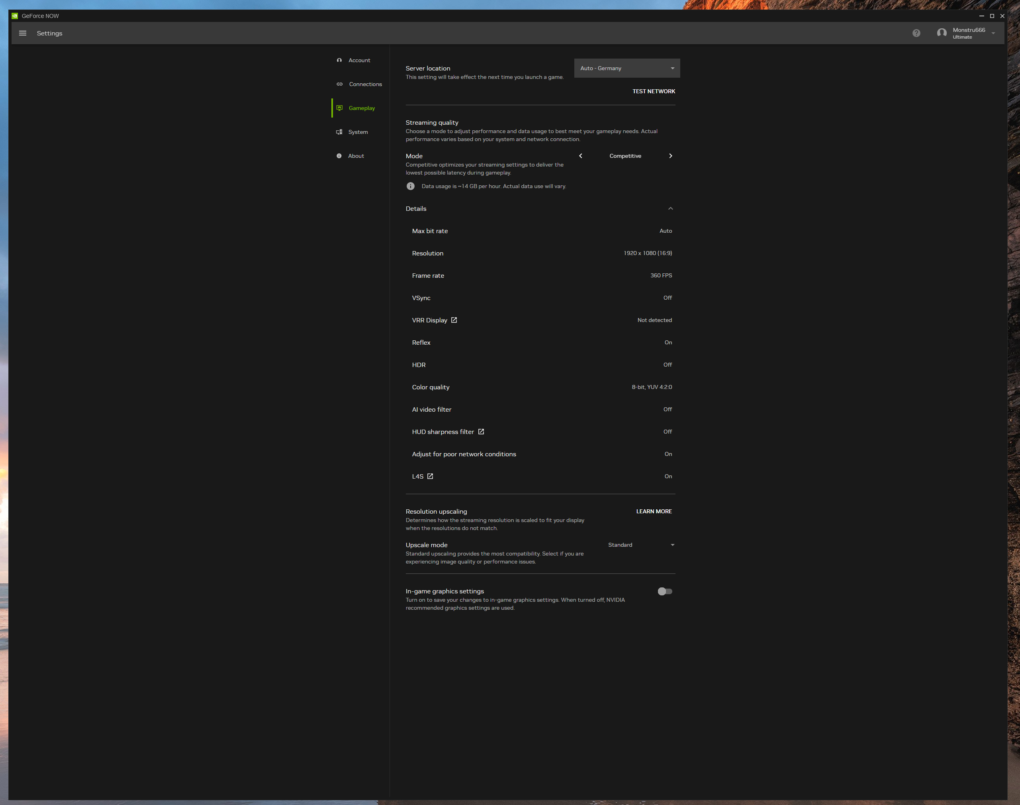Open the Connections settings tab
Screen dimensions: 1020x805
(365, 84)
